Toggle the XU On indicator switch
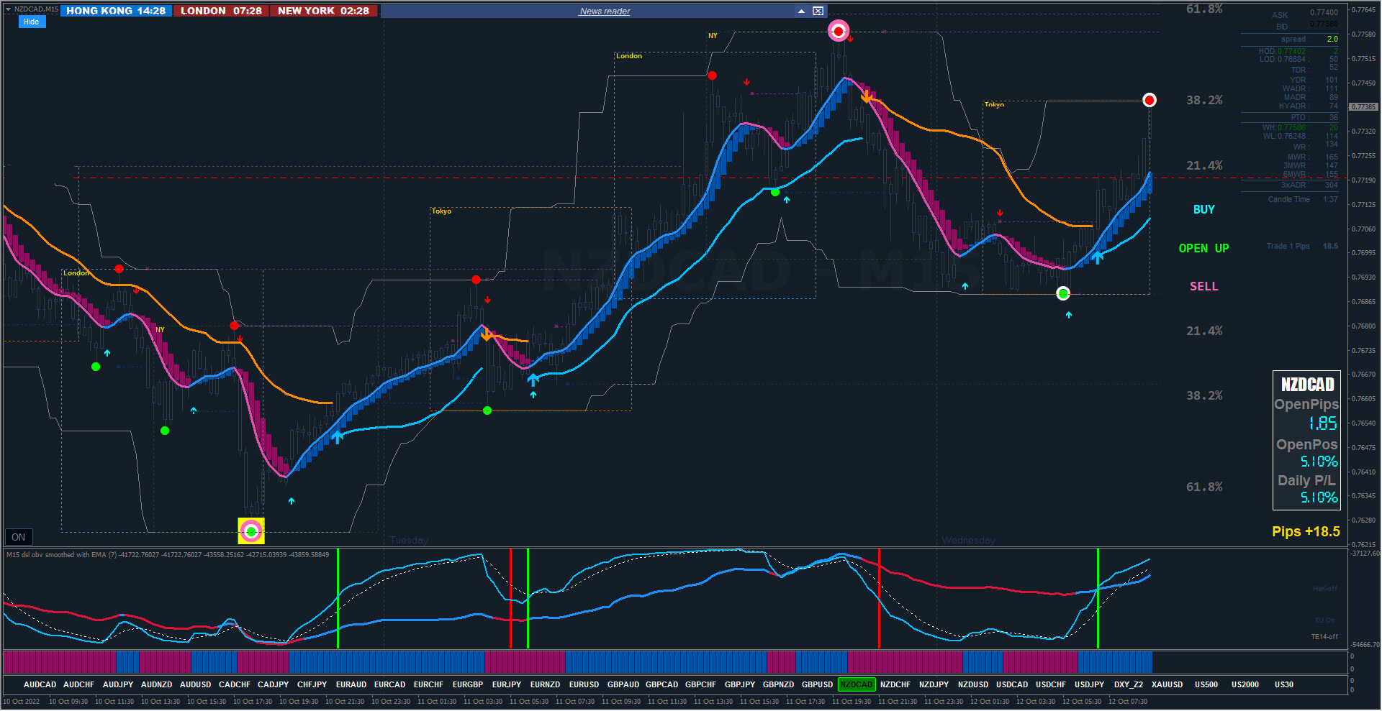This screenshot has height=711, width=1382. tap(1324, 620)
